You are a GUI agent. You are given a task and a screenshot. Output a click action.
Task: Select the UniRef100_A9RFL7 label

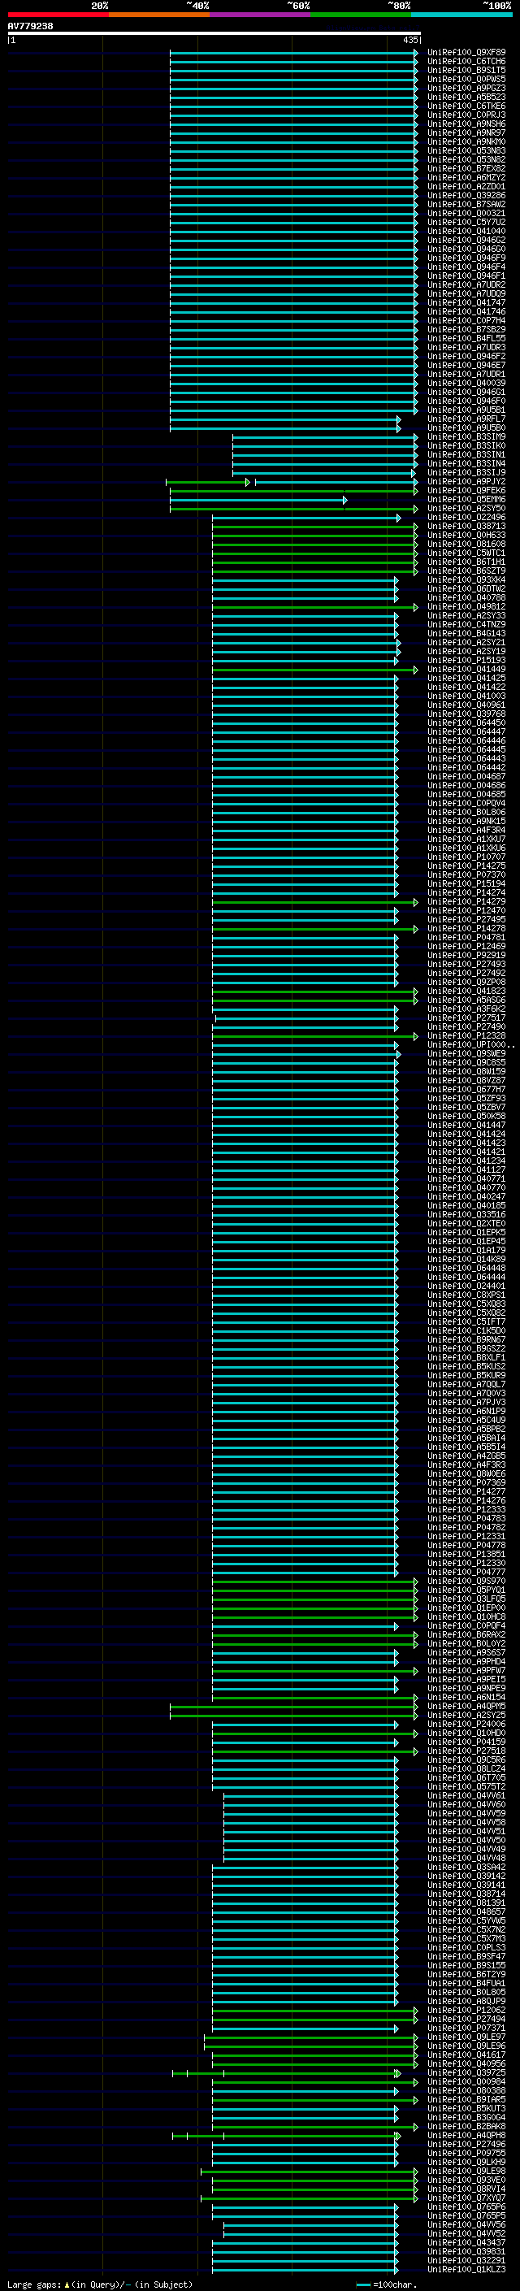coord(466,419)
